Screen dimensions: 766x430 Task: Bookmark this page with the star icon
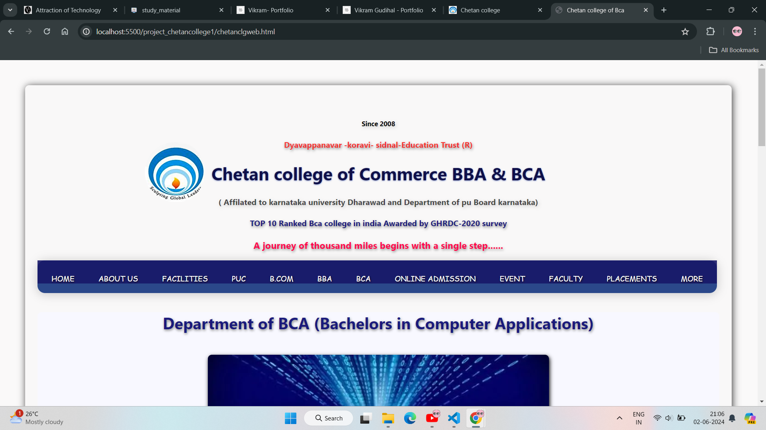[685, 31]
